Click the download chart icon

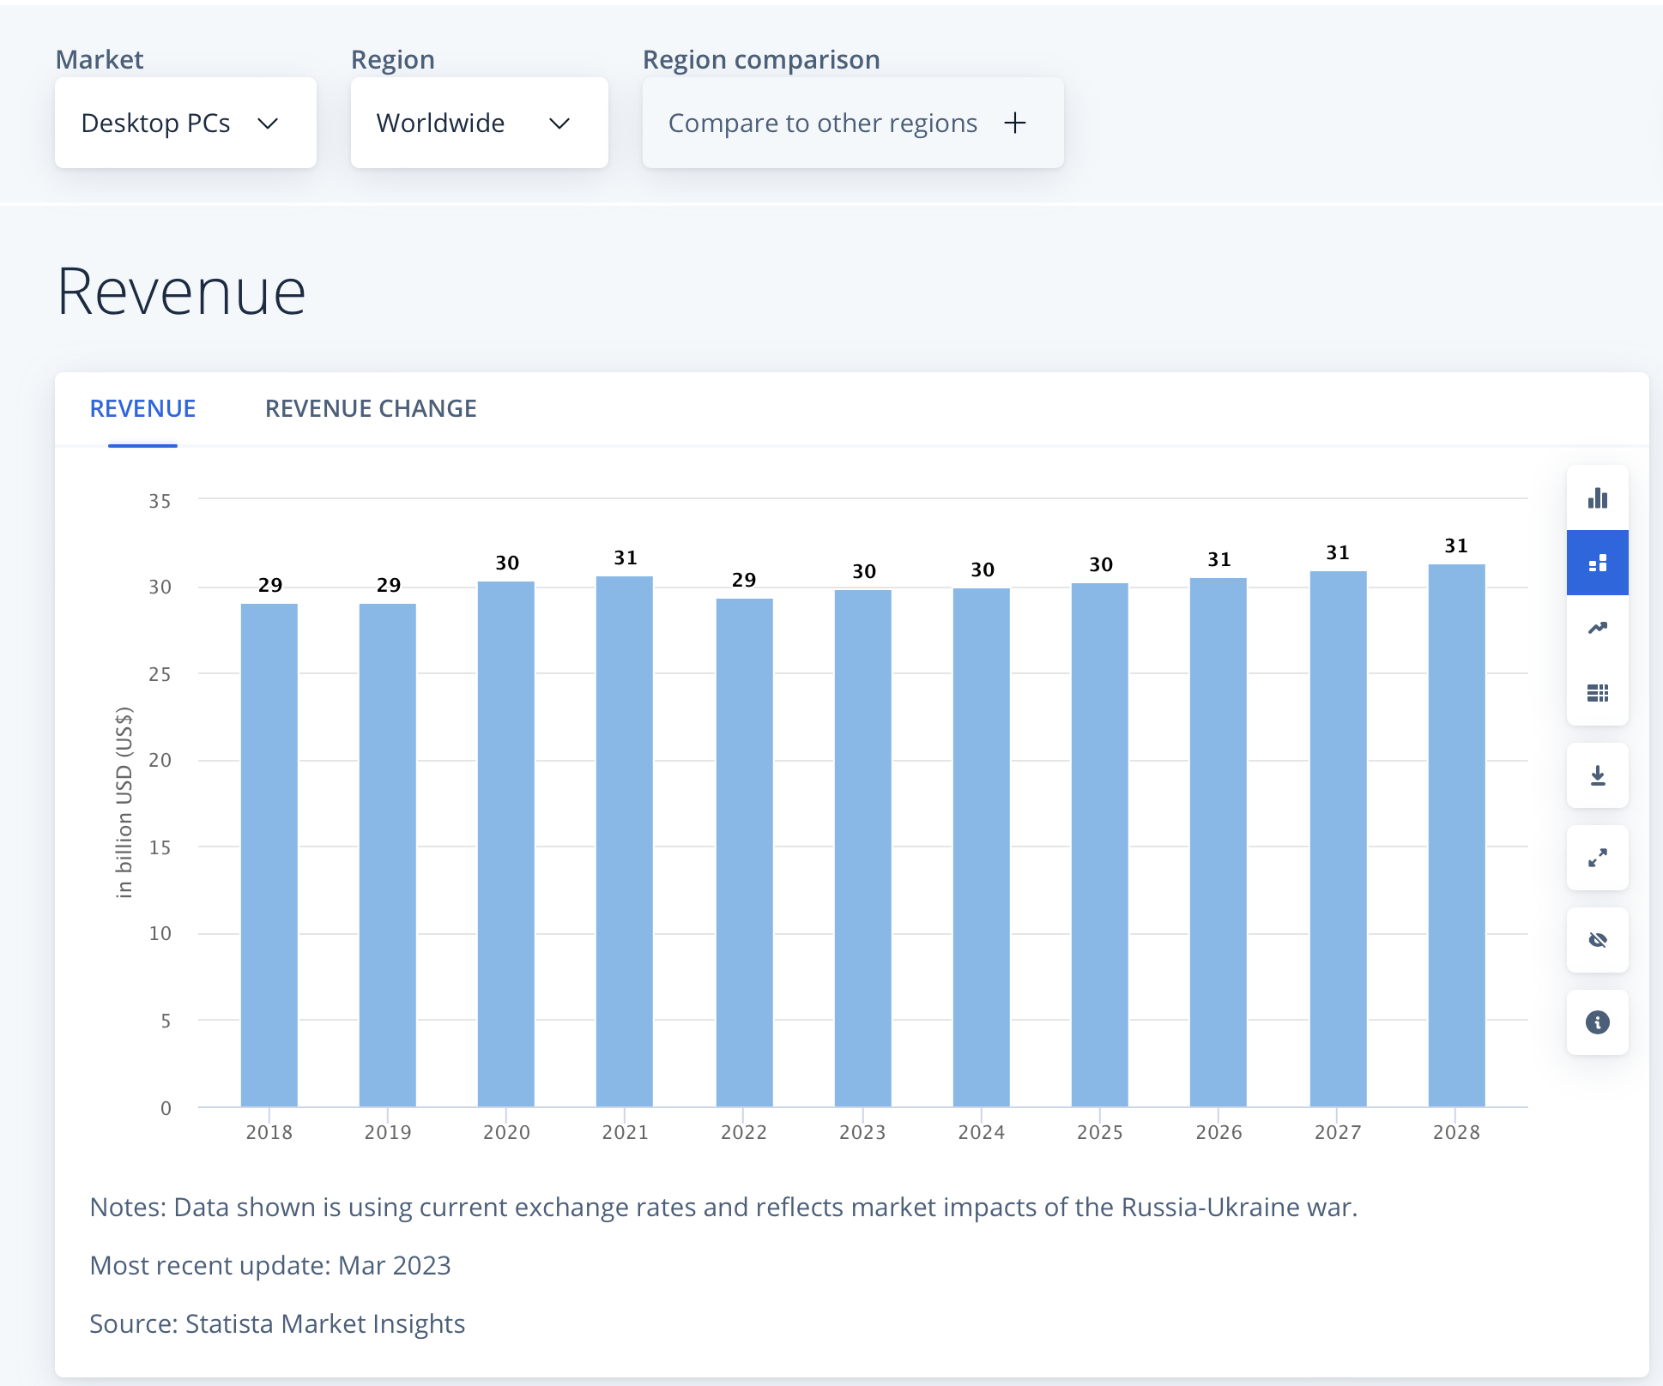point(1597,776)
